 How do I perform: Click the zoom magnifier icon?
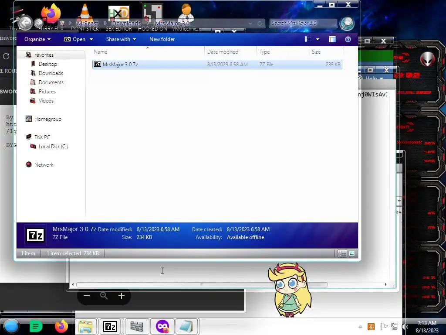coord(104,296)
